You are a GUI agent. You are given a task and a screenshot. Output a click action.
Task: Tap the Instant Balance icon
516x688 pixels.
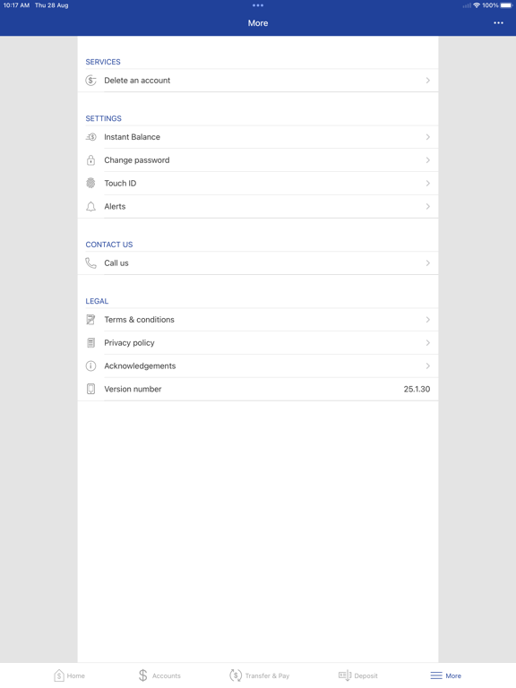point(90,137)
